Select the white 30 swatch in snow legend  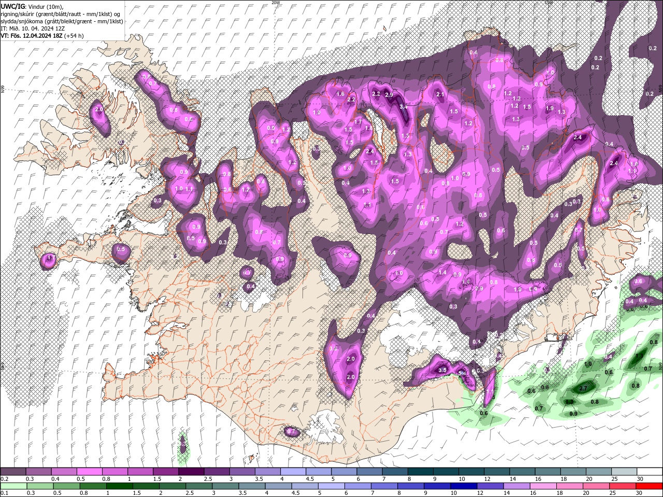650,472
